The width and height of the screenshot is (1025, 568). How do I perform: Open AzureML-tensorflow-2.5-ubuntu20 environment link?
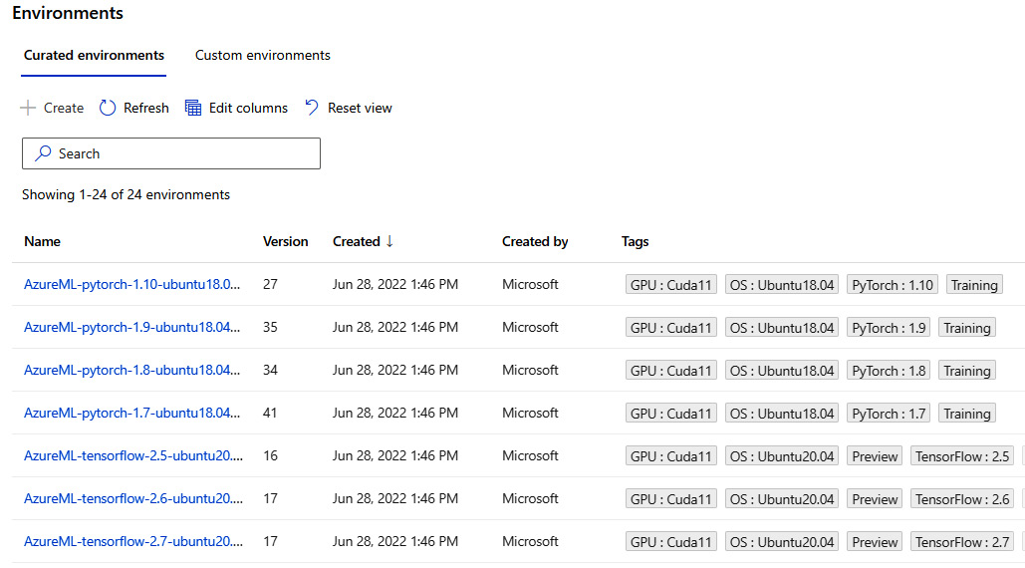coord(133,455)
